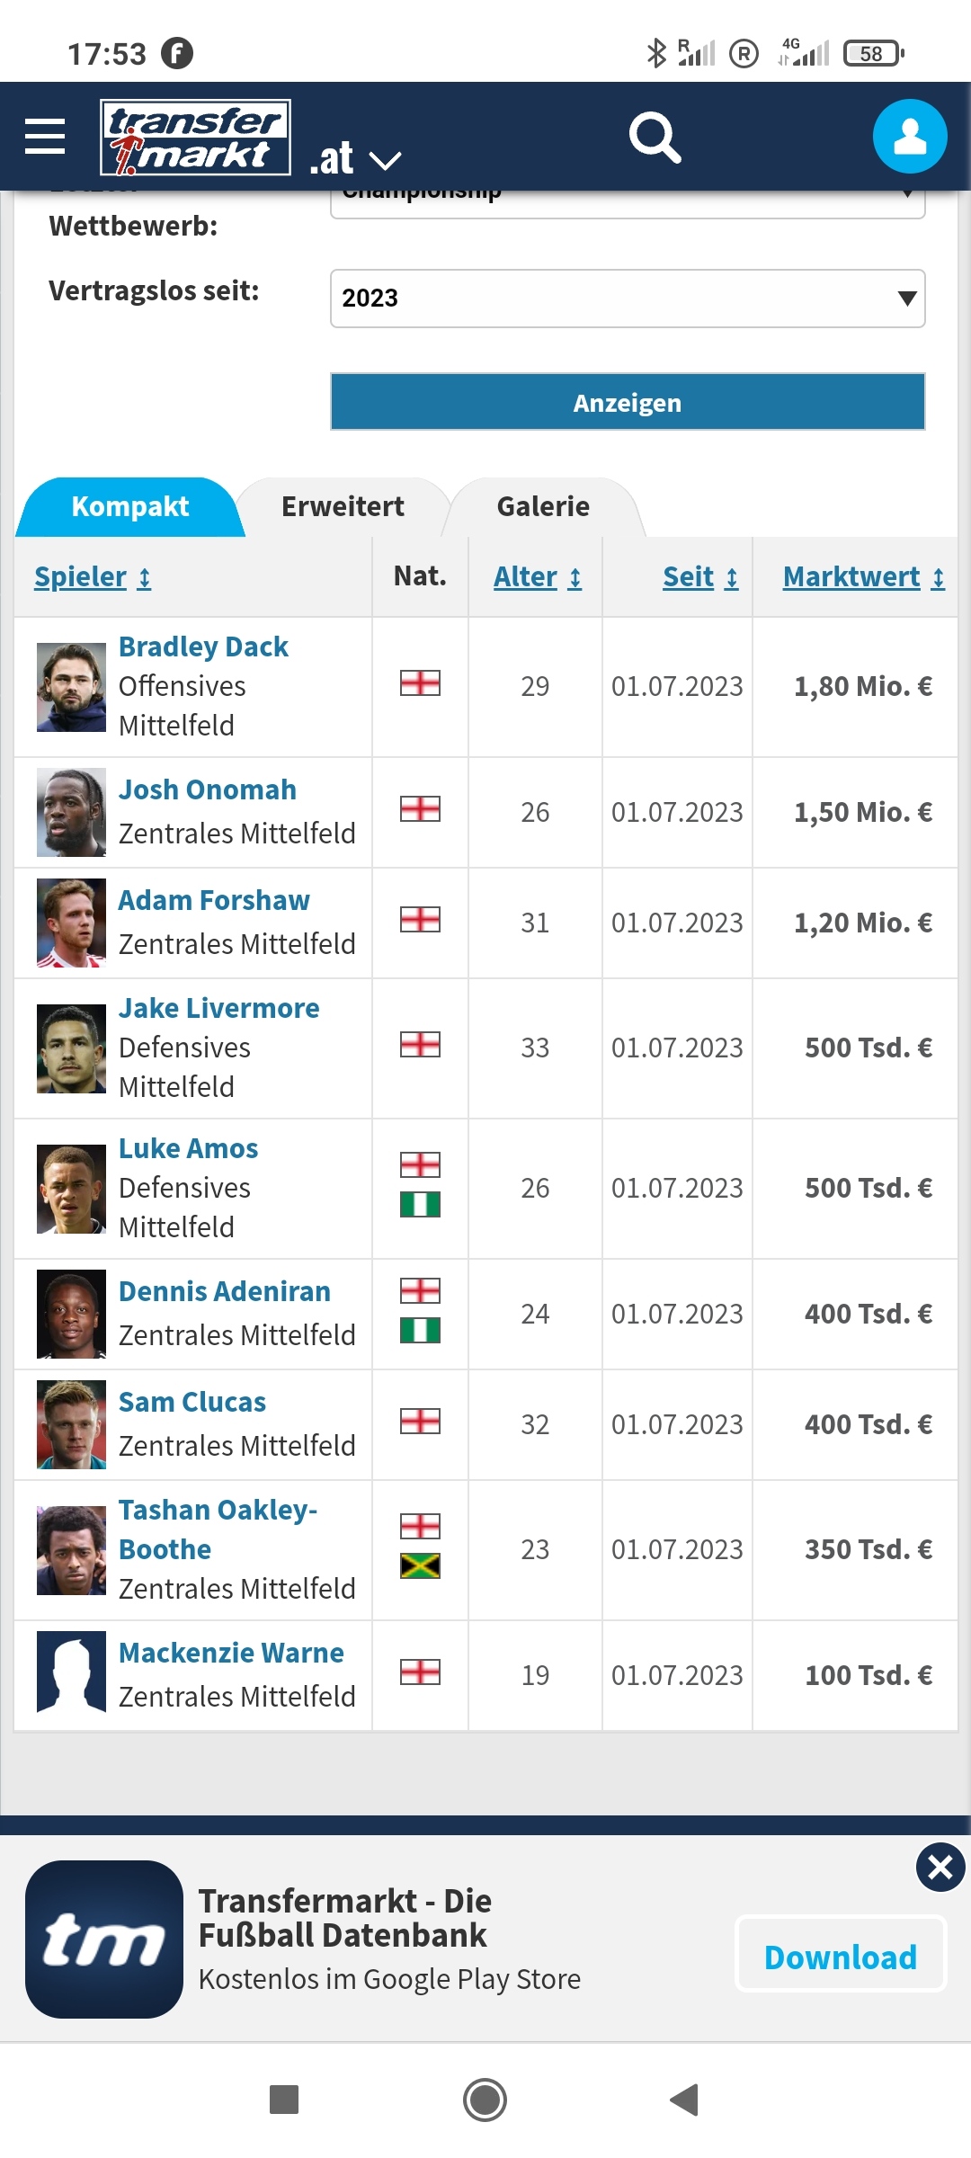Click the Anzeigen button
This screenshot has width=971, height=2158.
(x=628, y=402)
